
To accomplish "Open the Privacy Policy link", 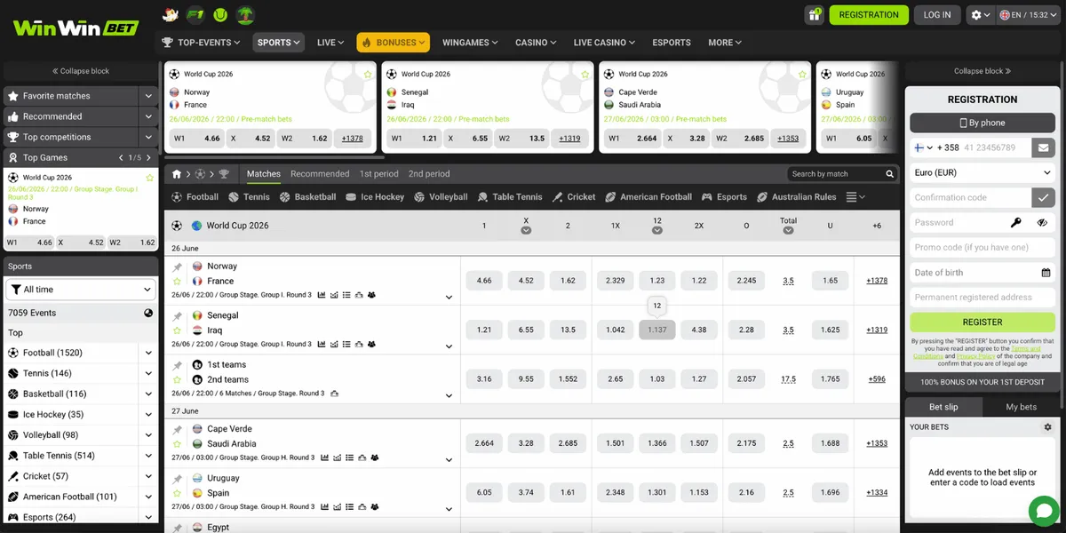I will pyautogui.click(x=975, y=356).
